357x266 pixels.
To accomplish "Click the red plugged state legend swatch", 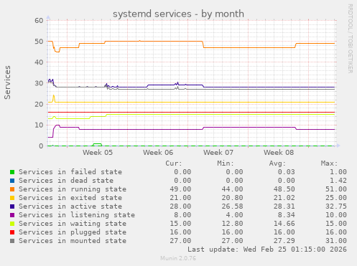I will (x=12, y=232).
